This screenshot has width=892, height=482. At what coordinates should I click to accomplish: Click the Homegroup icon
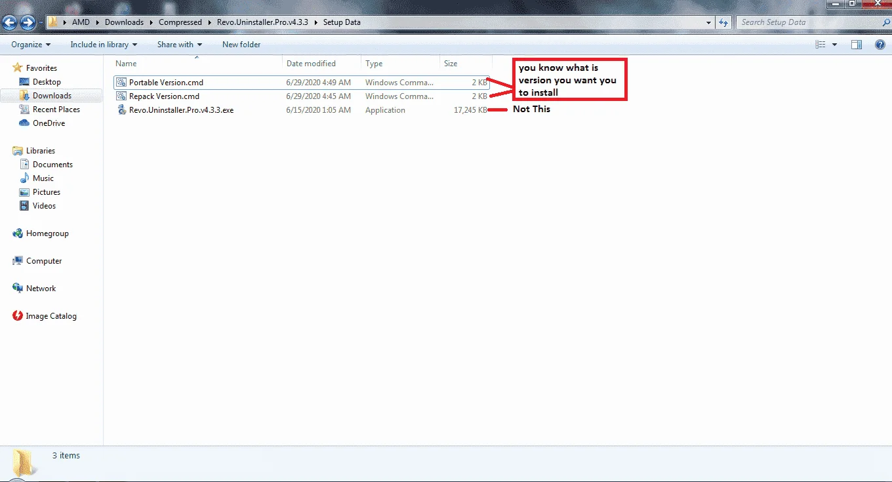18,233
